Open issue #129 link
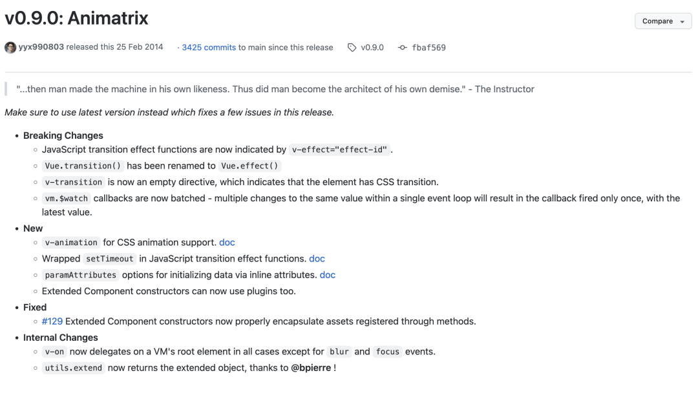This screenshot has width=698, height=393. (52, 321)
